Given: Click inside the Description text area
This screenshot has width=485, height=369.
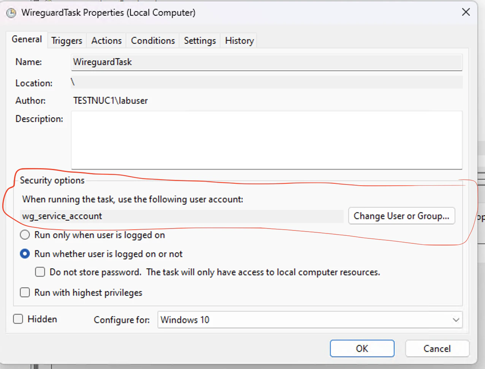Looking at the screenshot, I should pos(266,140).
